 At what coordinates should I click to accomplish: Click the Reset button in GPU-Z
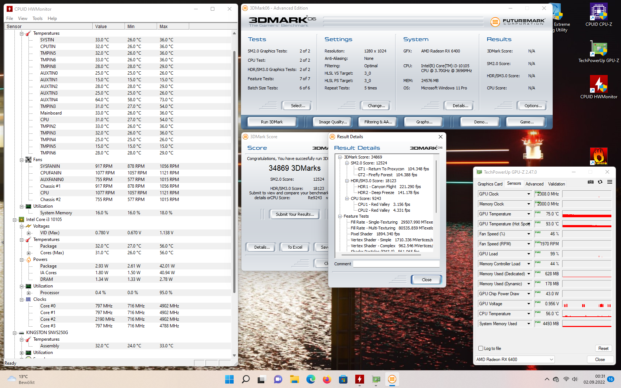(603, 348)
